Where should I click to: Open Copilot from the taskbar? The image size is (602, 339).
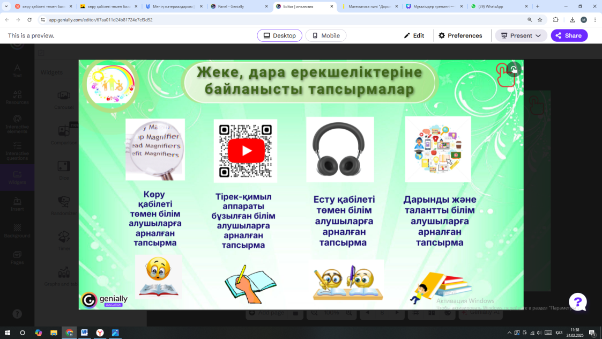39,333
